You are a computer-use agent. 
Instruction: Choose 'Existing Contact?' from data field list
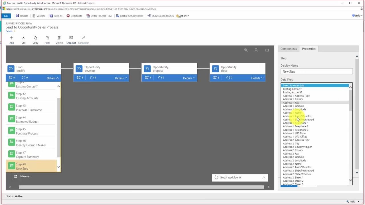(x=315, y=89)
